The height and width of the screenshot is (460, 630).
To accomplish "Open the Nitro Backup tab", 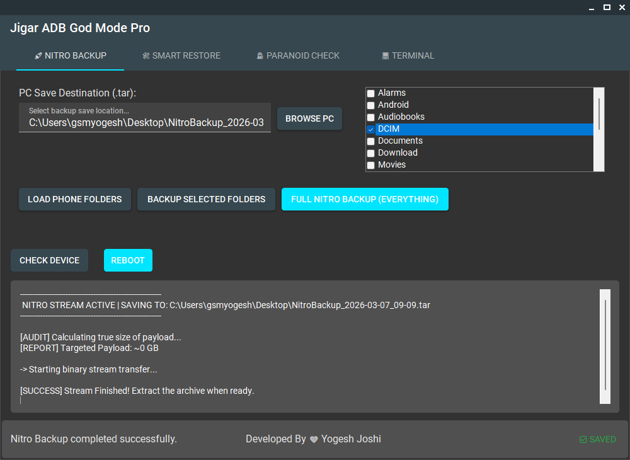I will click(70, 55).
